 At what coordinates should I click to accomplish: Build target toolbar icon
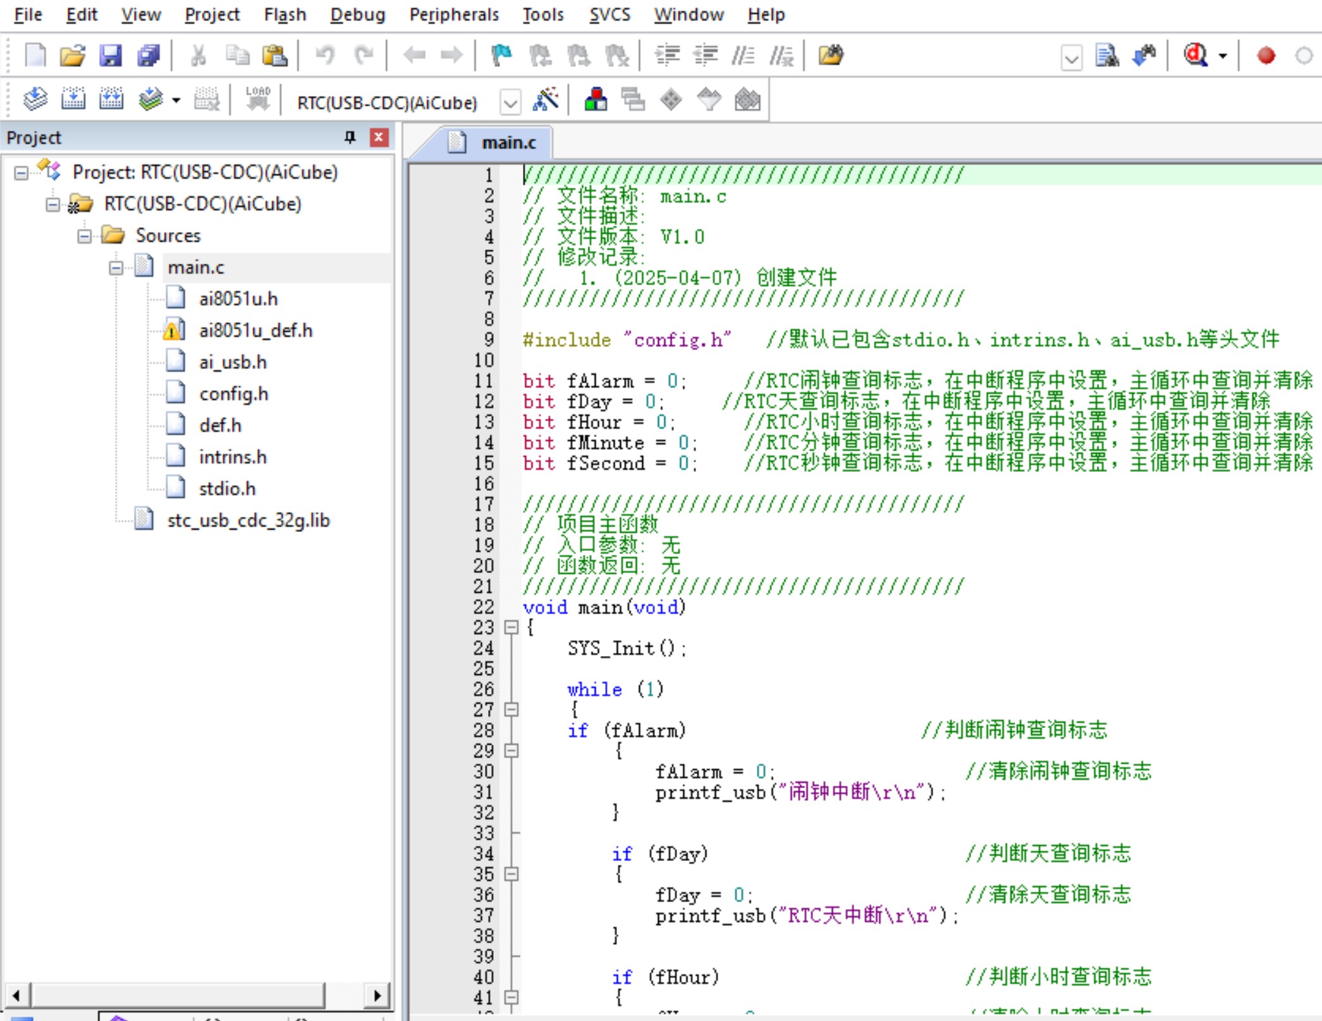(73, 99)
